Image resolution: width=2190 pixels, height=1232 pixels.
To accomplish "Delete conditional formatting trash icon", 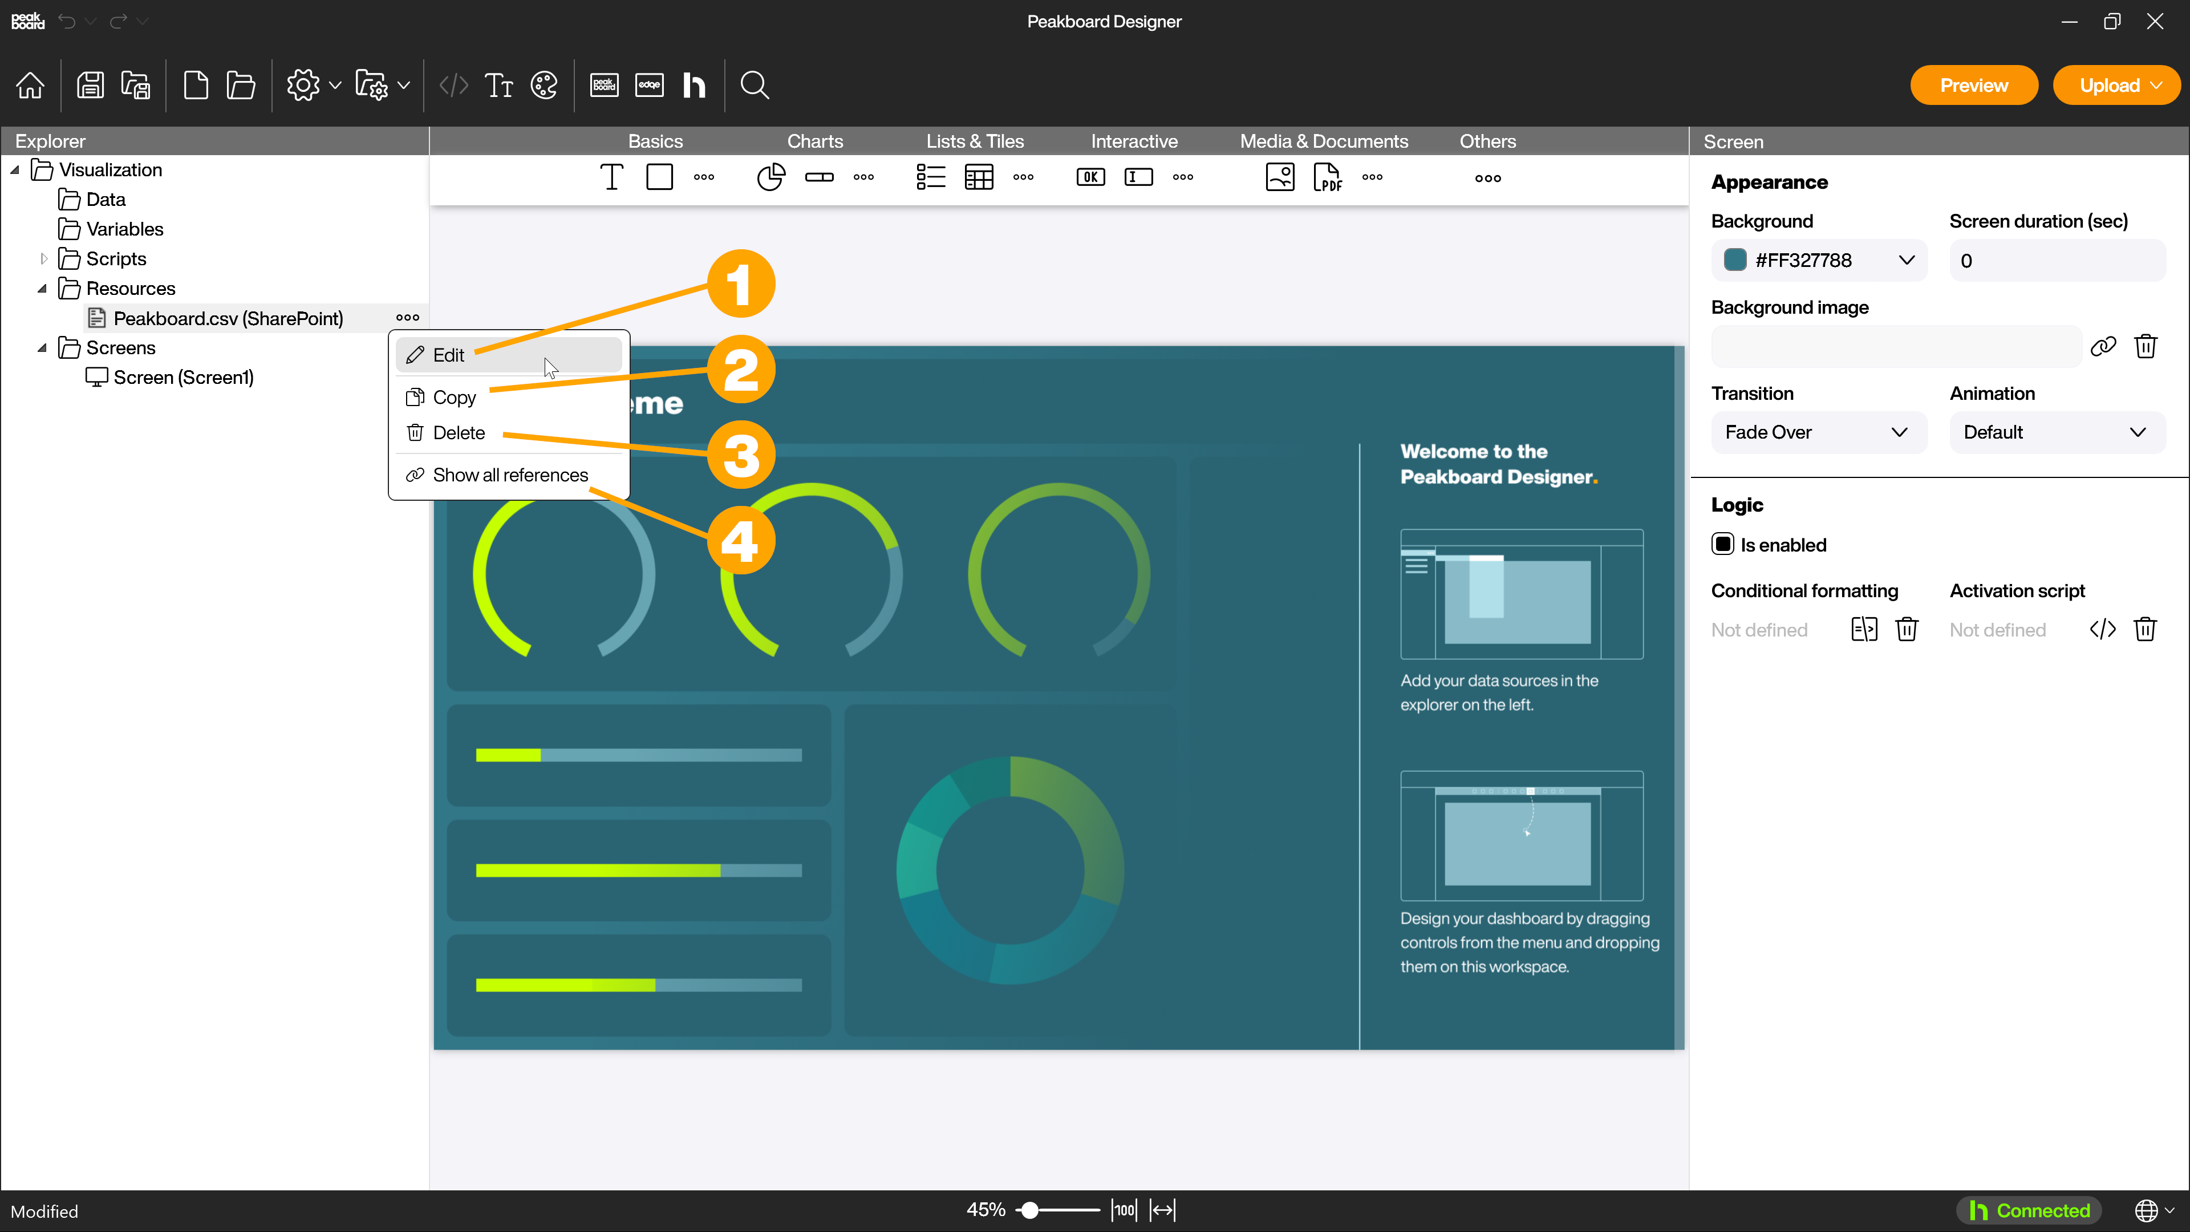I will [1907, 629].
